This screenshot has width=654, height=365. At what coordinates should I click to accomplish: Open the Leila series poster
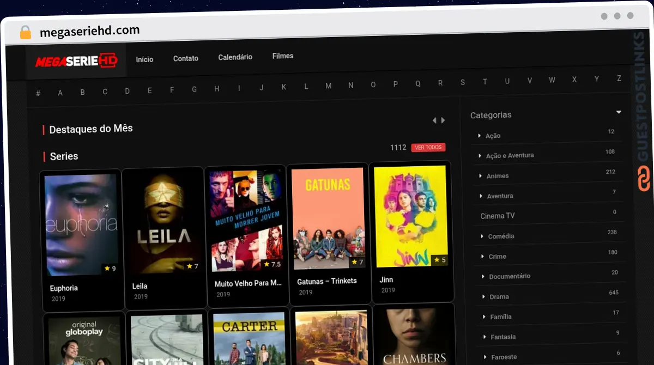pyautogui.click(x=163, y=222)
